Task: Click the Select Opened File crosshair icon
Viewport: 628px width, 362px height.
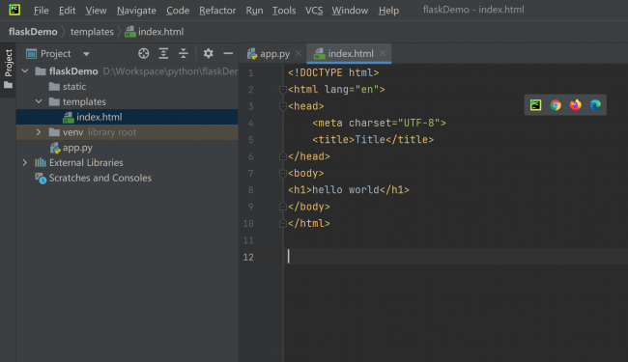Action: (143, 53)
